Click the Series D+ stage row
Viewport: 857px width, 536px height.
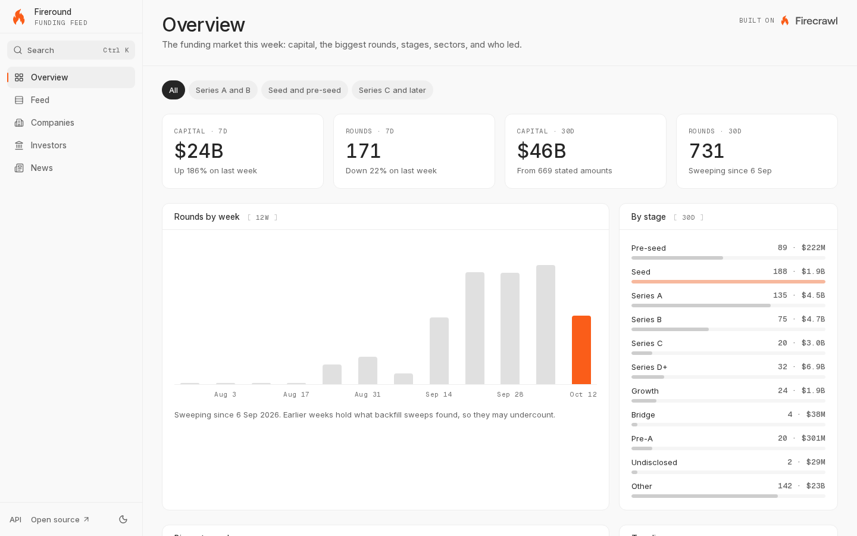click(728, 370)
